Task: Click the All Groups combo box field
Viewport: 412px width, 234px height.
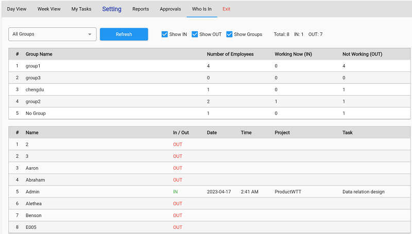Action: (x=53, y=34)
